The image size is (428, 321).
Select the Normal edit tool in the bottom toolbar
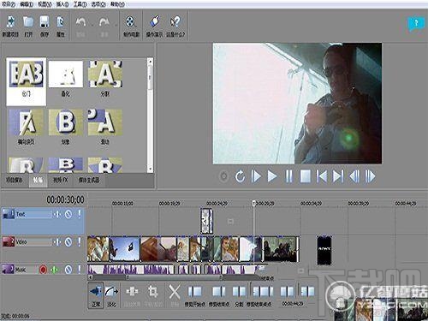[96, 294]
